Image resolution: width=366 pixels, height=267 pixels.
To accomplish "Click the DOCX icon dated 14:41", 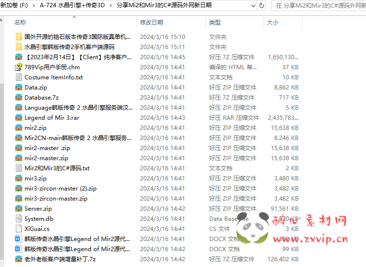I will (18, 239).
